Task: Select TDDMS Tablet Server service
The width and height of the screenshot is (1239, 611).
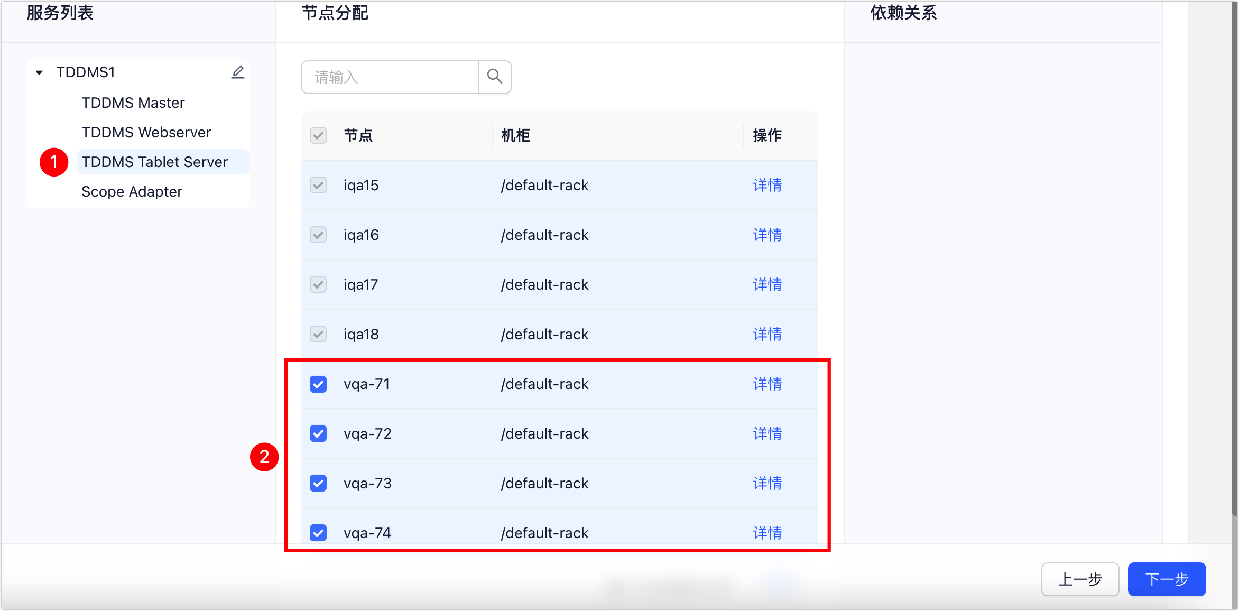Action: pos(163,162)
